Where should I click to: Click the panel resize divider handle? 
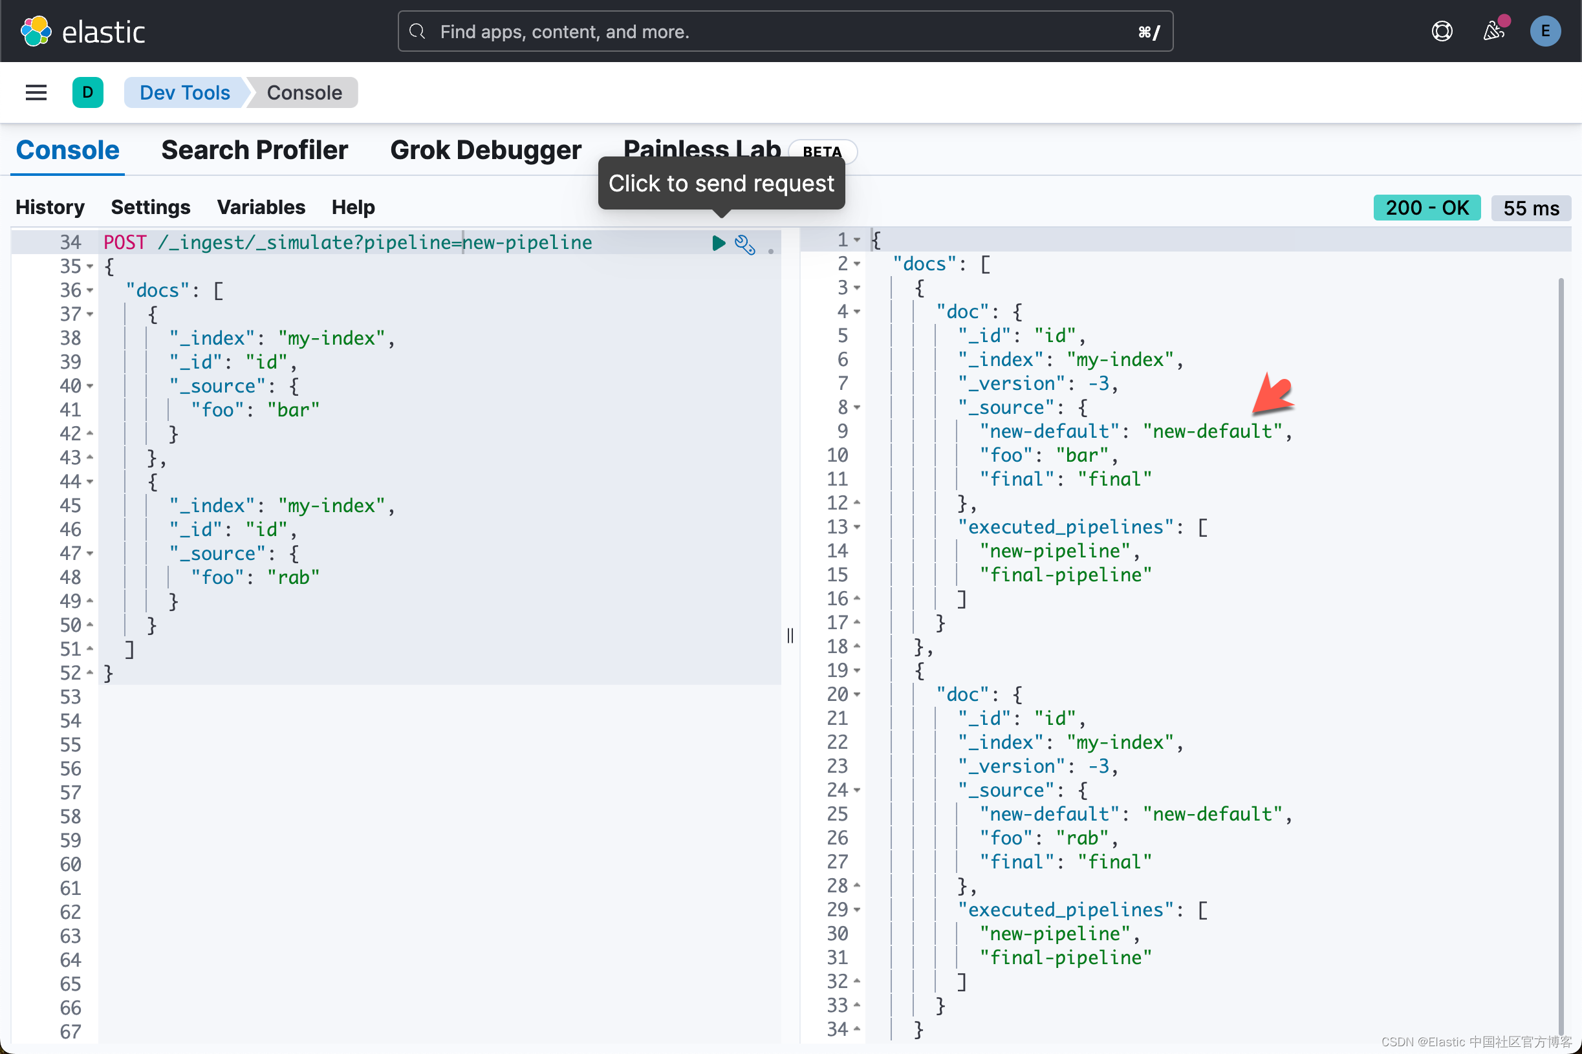[x=790, y=635]
